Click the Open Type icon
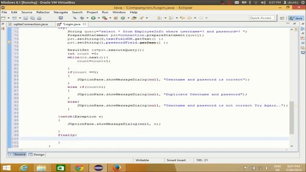This screenshot has height=172, width=306. click(x=134, y=18)
